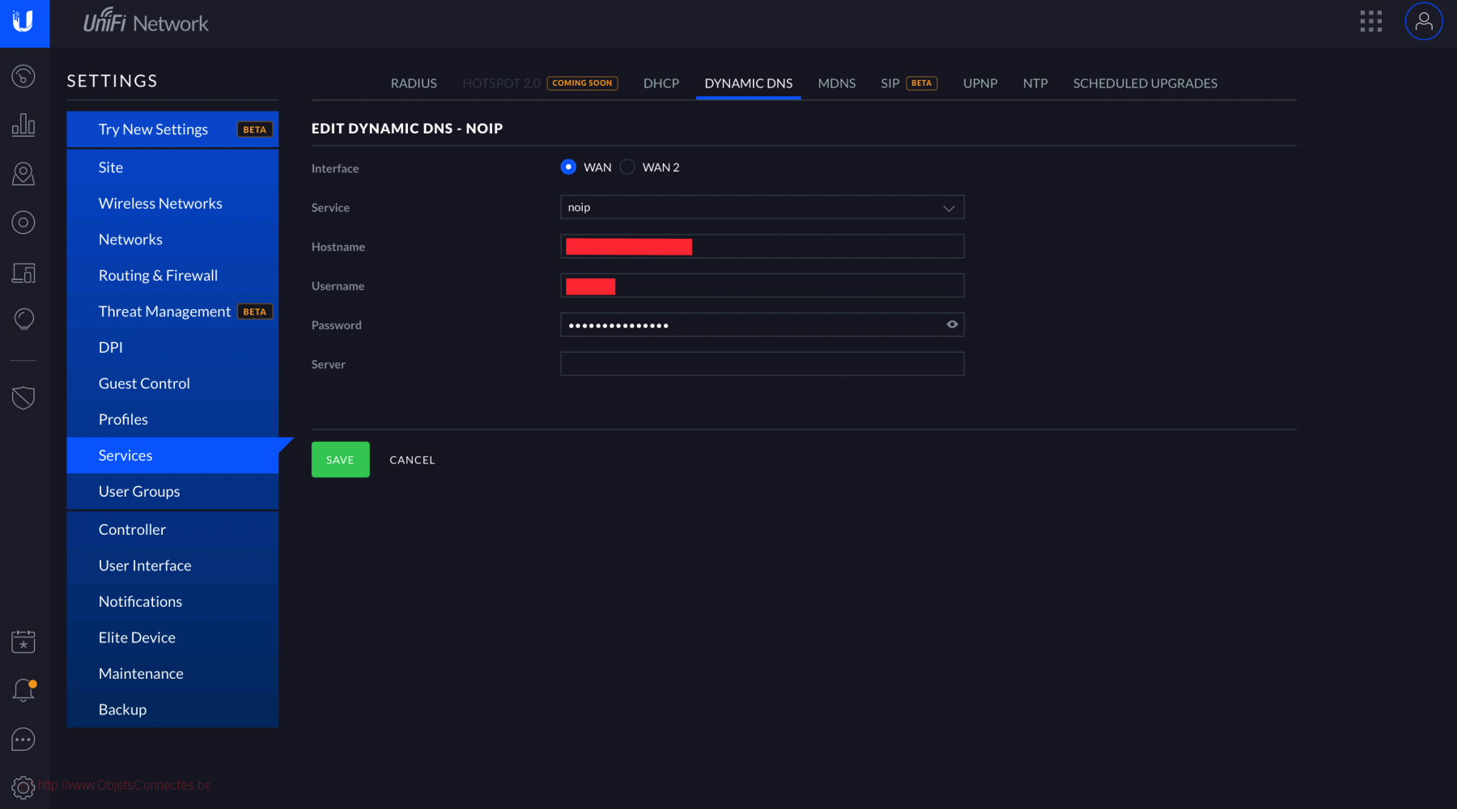This screenshot has height=809, width=1457.
Task: Open Elite Device settings
Action: [x=172, y=637]
